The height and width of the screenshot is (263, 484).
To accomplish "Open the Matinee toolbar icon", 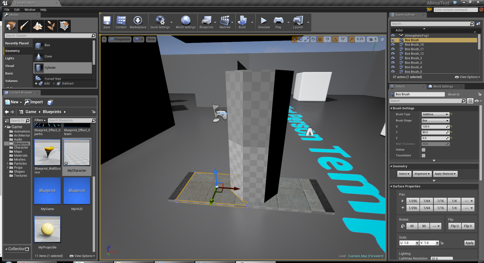I will click(225, 22).
